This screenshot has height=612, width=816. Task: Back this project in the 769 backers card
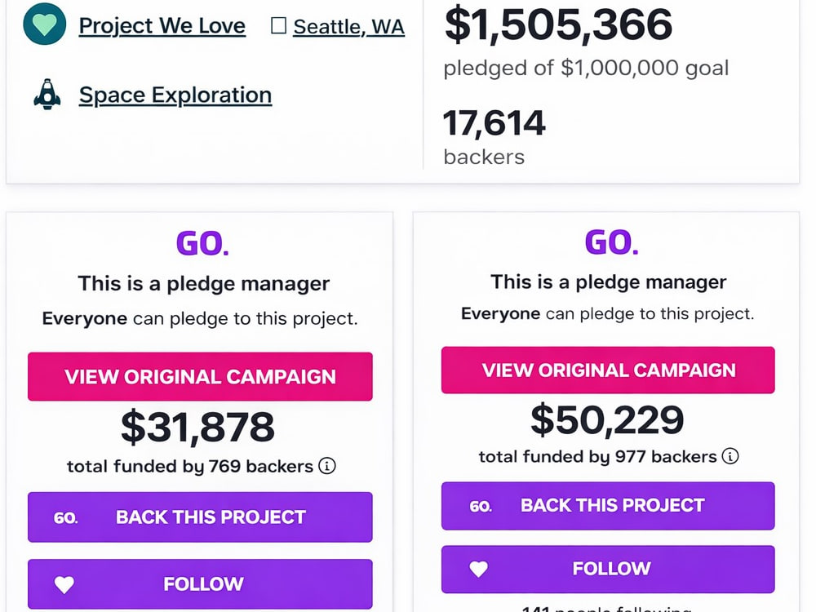pyautogui.click(x=200, y=517)
